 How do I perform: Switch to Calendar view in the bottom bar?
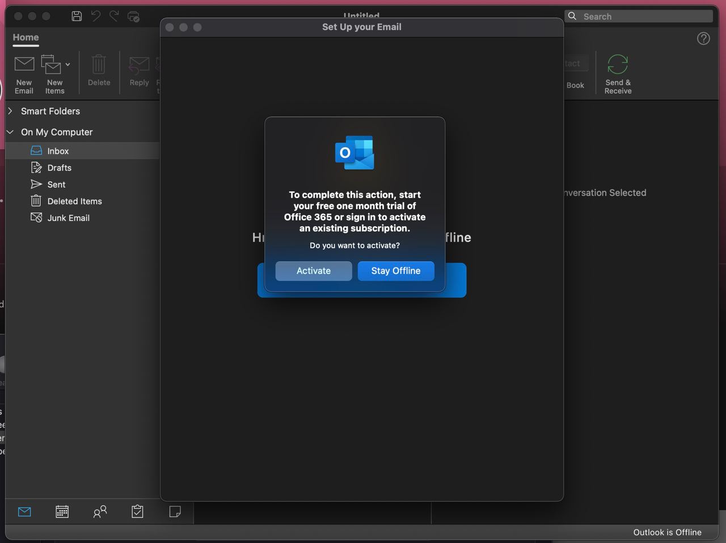pyautogui.click(x=62, y=512)
